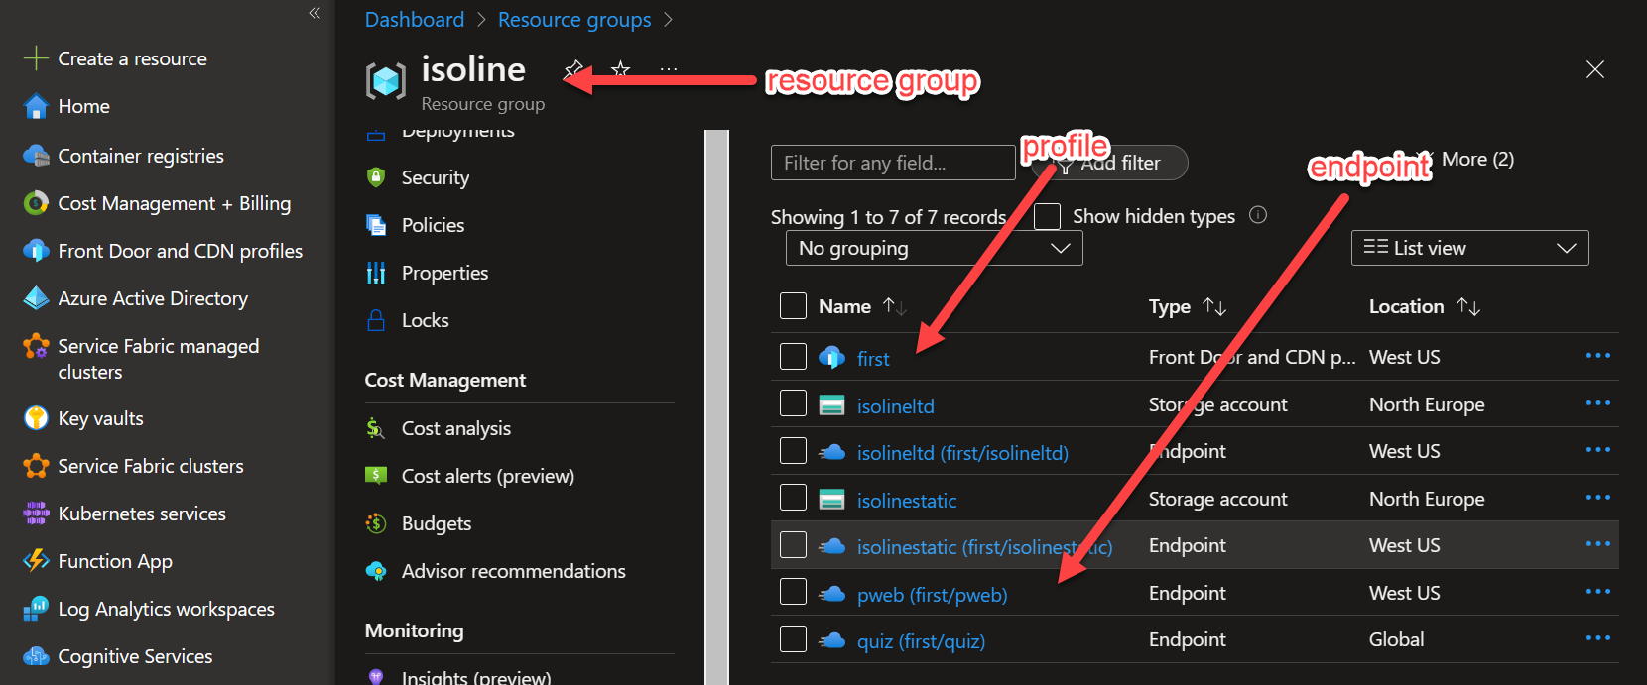Open the Kubernetes services icon
The image size is (1647, 685).
36,514
